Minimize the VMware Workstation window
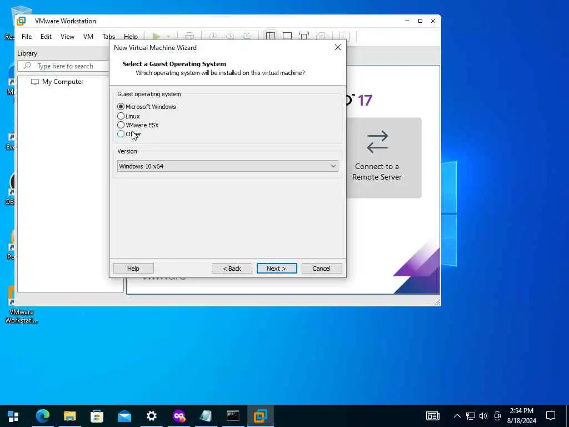This screenshot has width=569, height=427. coord(407,21)
